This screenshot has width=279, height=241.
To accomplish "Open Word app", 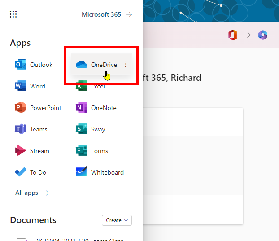I will pos(30,86).
